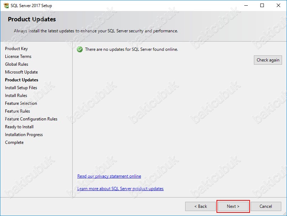This screenshot has height=216, width=287.
Task: Open the Feature Selection step
Action: click(x=21, y=103)
